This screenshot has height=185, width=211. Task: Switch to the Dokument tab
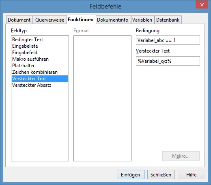(19, 20)
